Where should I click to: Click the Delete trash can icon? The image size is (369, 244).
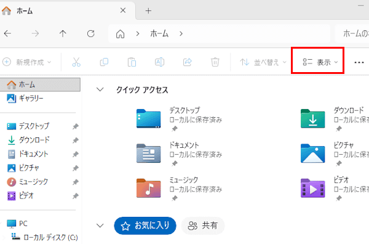click(x=215, y=62)
